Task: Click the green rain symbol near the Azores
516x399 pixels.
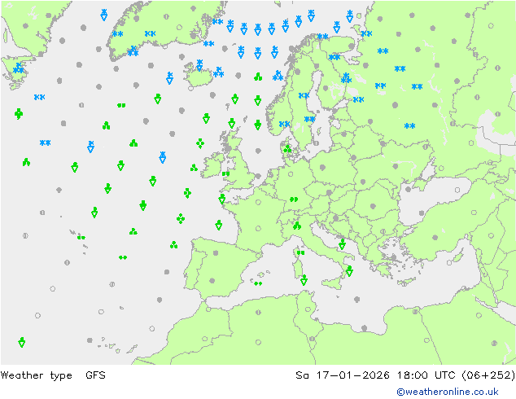Action: tap(81, 237)
